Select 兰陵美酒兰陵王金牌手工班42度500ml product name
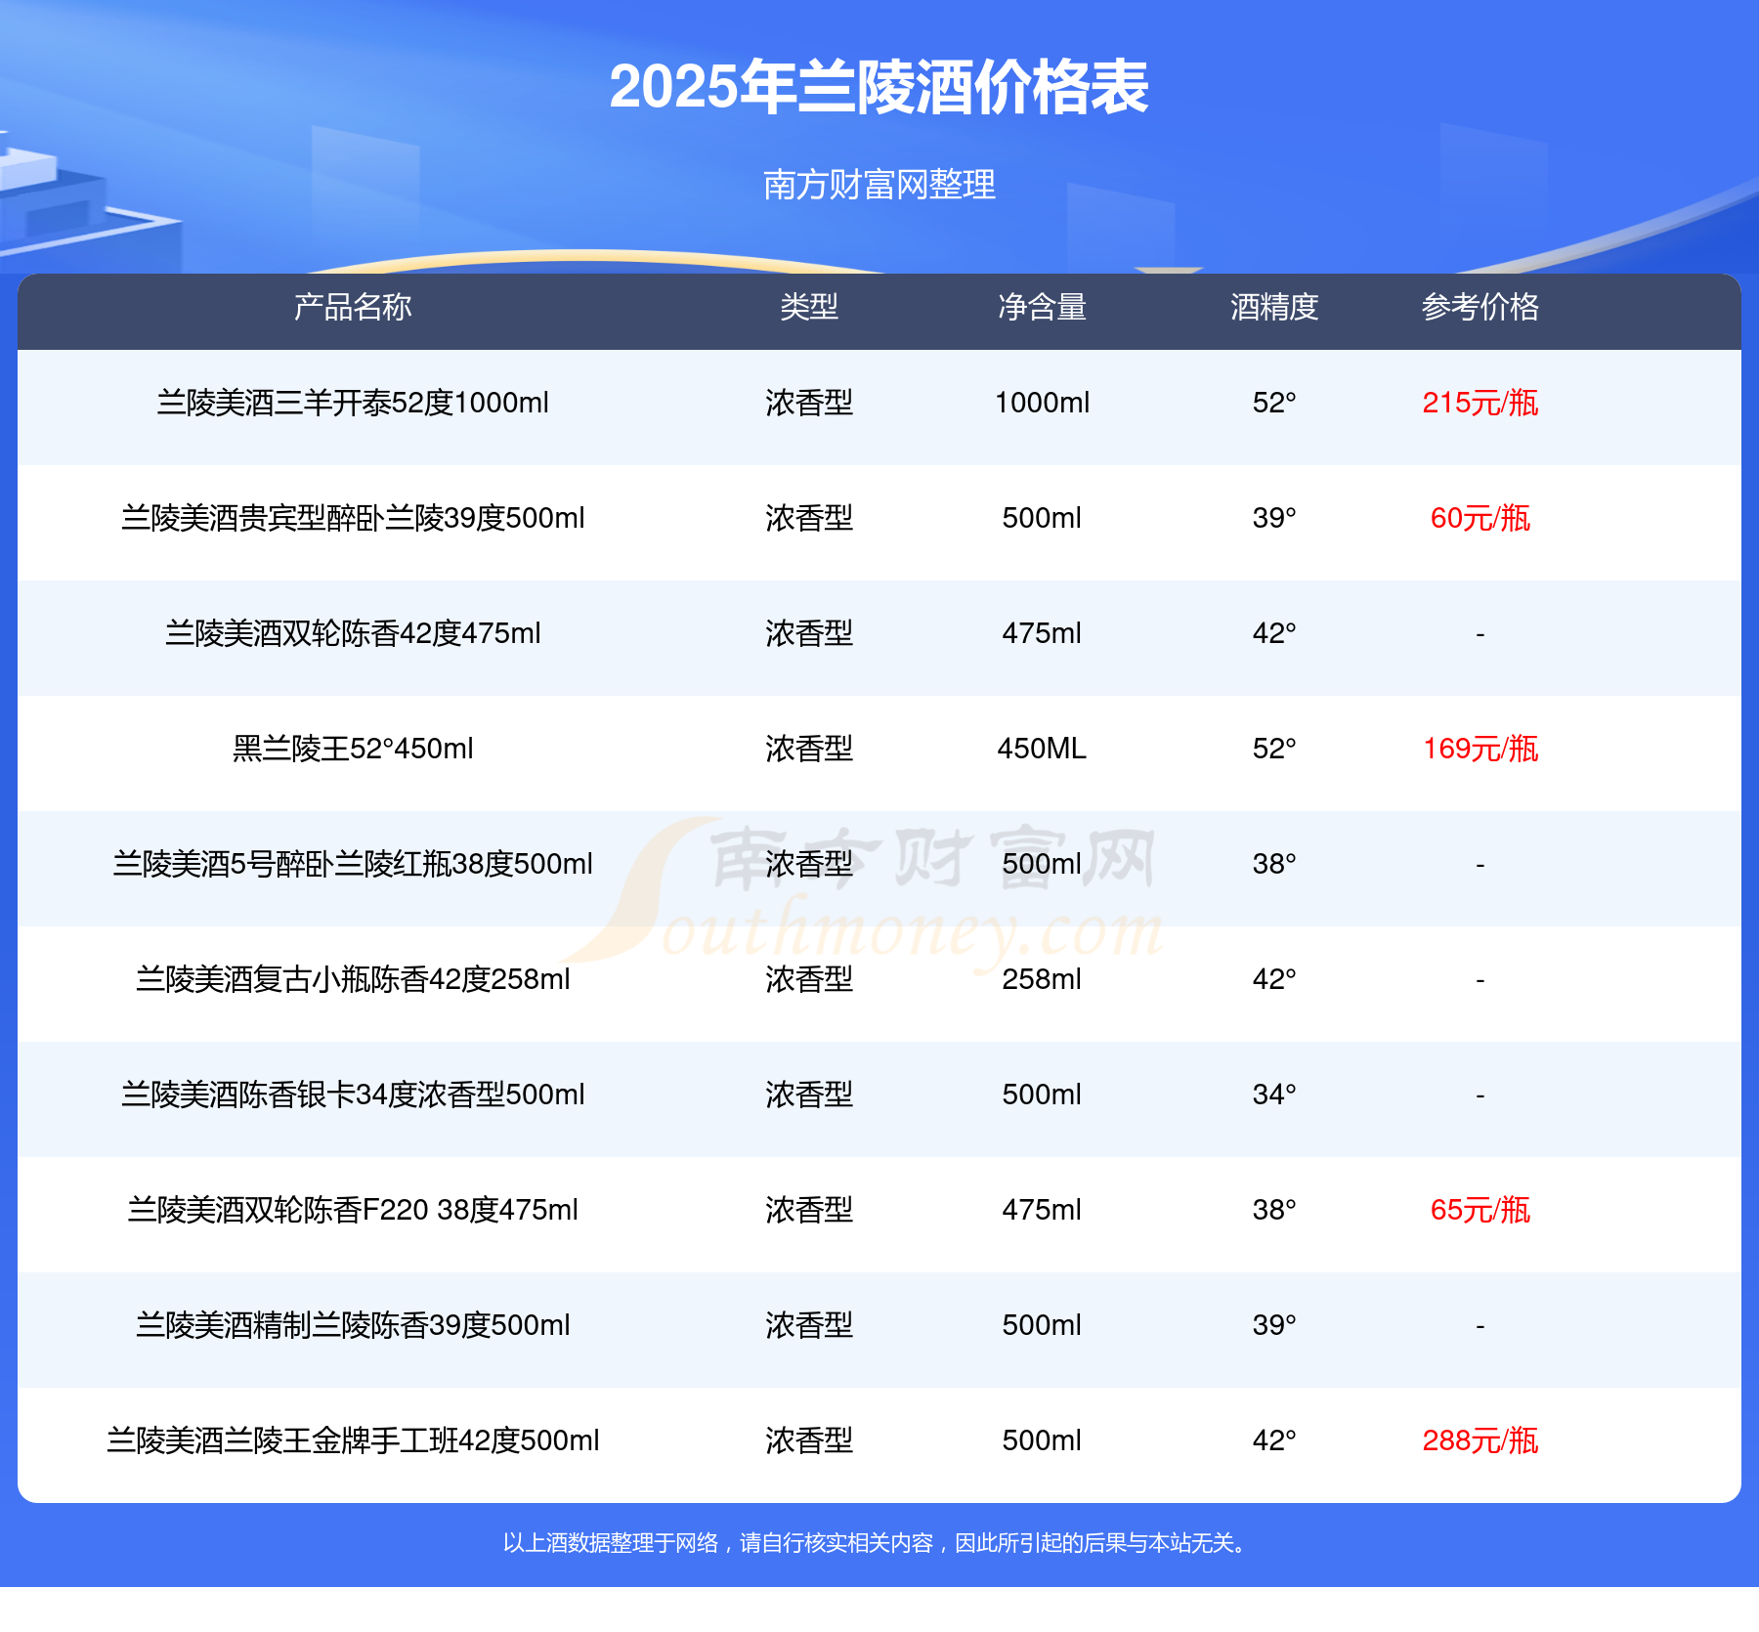The image size is (1759, 1632). (353, 1440)
